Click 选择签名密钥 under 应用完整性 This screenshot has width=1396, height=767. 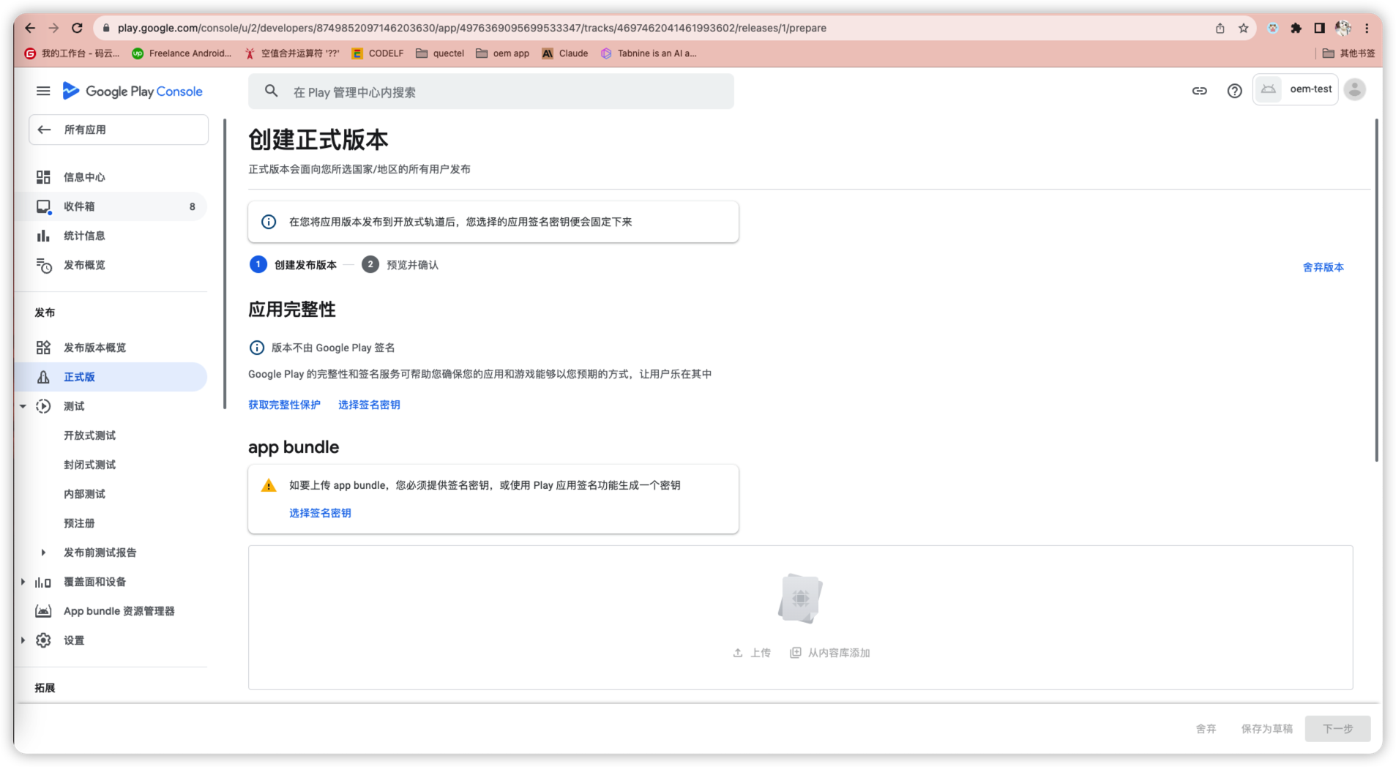coord(369,405)
